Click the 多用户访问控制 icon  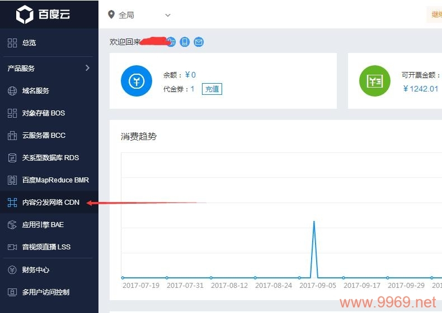pos(12,292)
